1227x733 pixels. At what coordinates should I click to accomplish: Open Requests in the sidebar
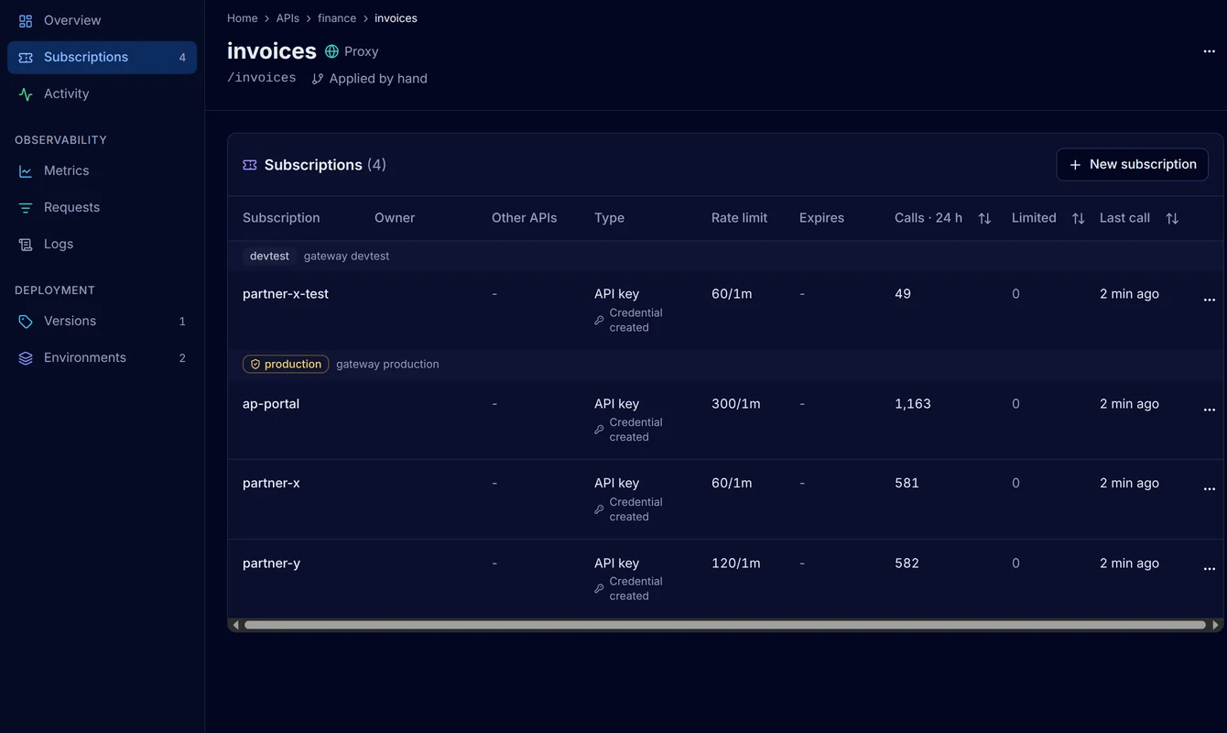[x=102, y=207]
